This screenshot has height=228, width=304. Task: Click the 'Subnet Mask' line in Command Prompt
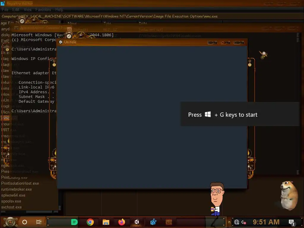click(x=36, y=96)
